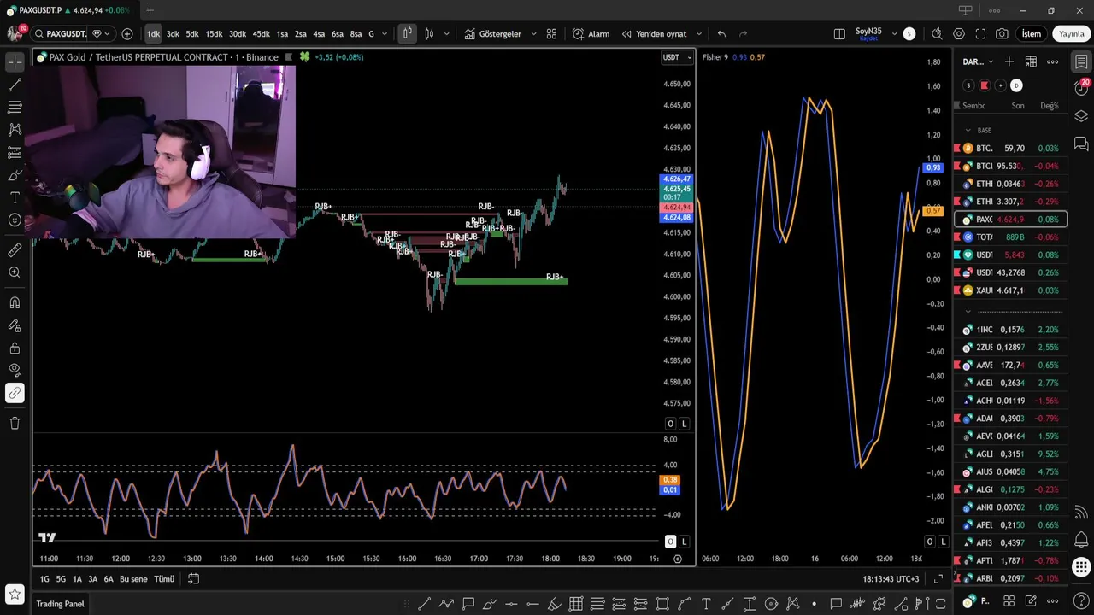Toggle logarithmic scale L on main chart

pyautogui.click(x=684, y=424)
